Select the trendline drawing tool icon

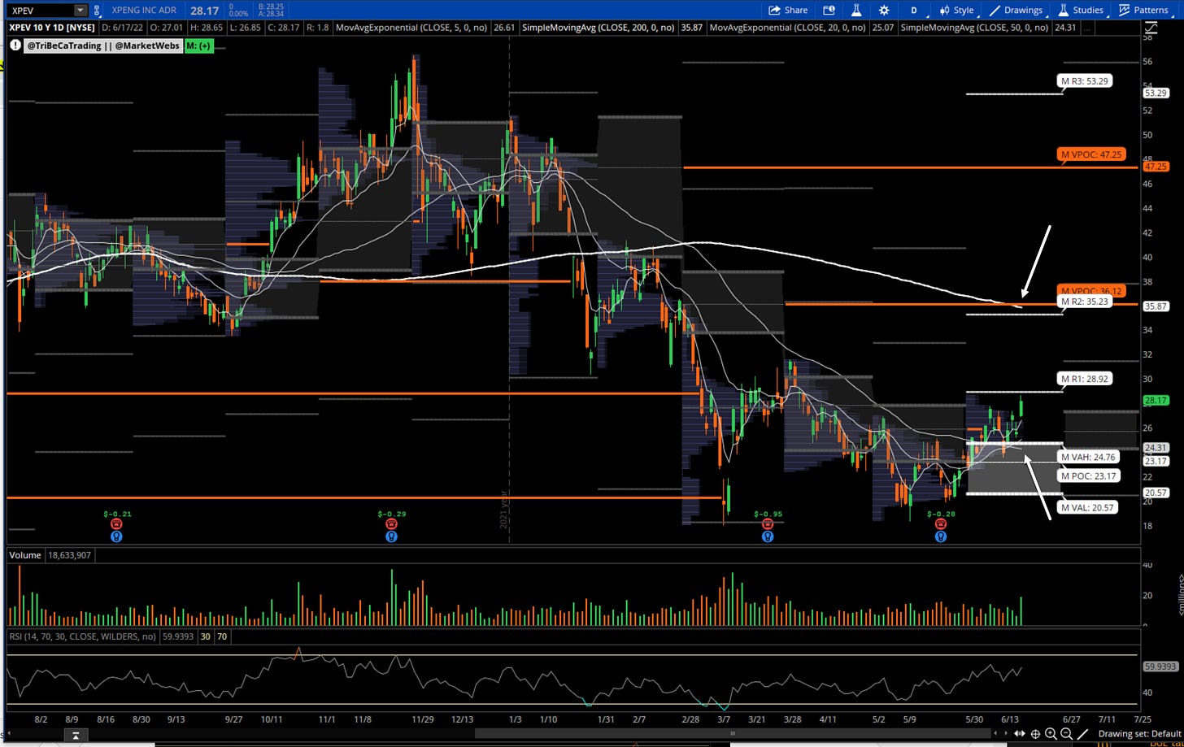coord(1082,734)
